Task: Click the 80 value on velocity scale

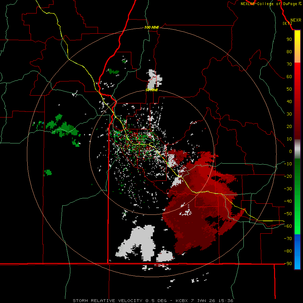Action: click(x=289, y=52)
